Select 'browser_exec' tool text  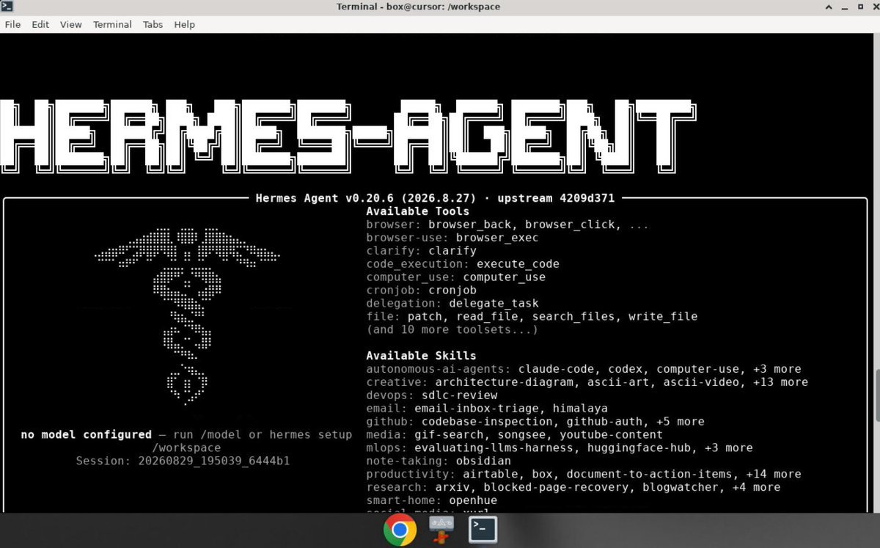497,238
